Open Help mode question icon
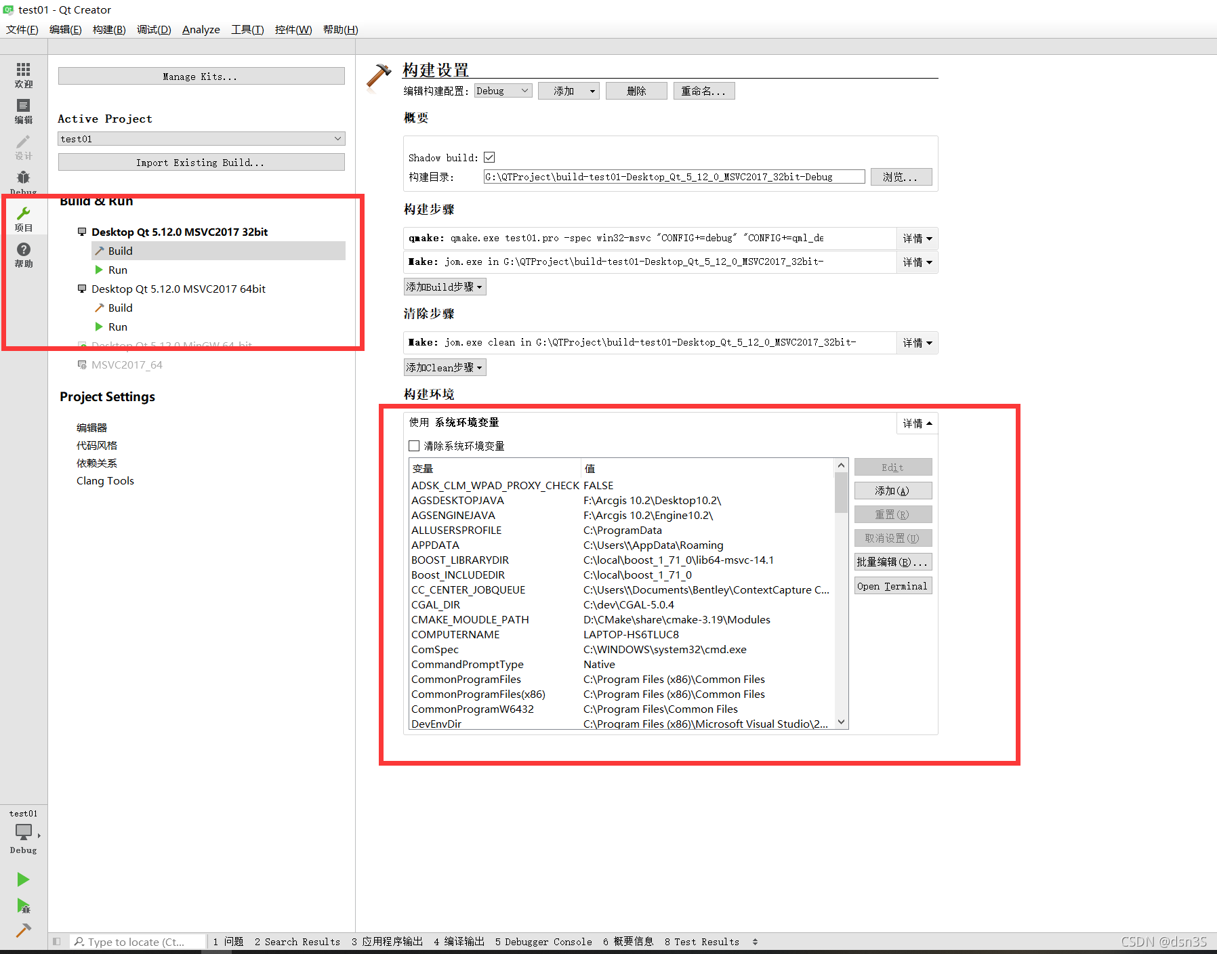 [23, 255]
